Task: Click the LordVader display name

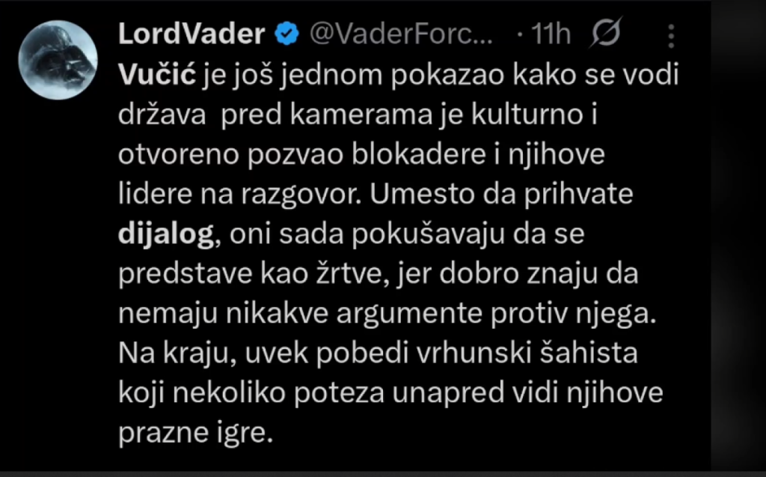Action: (x=191, y=34)
